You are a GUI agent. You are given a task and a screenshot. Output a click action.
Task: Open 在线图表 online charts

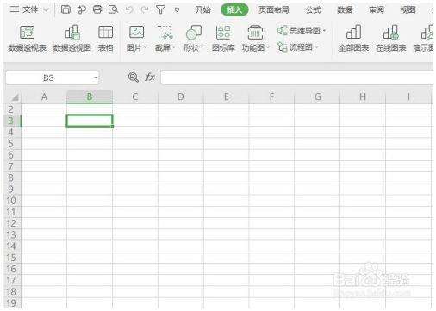tap(391, 39)
